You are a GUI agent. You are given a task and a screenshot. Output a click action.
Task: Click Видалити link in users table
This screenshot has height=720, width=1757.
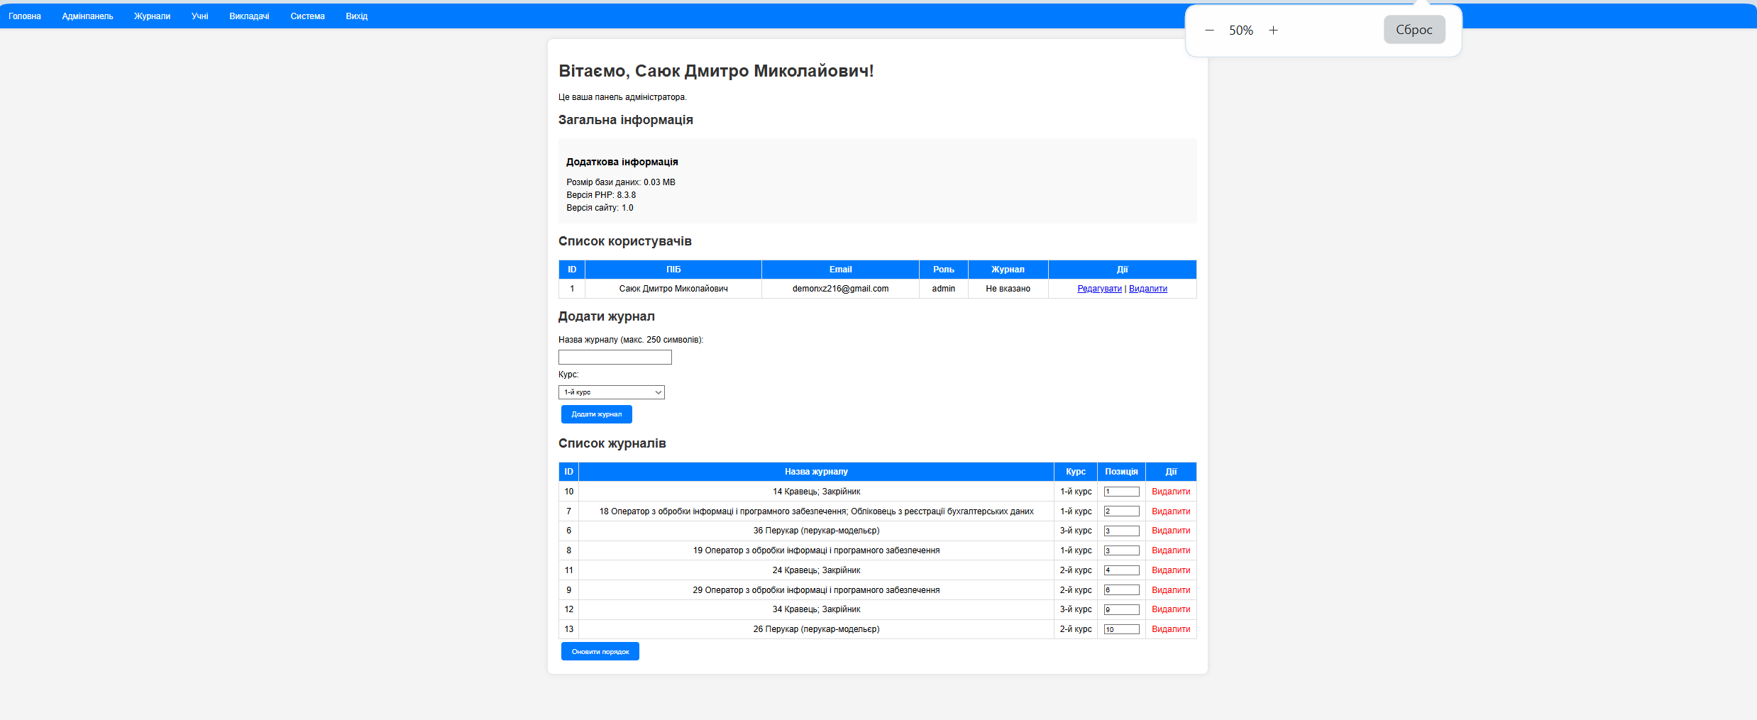pos(1147,289)
